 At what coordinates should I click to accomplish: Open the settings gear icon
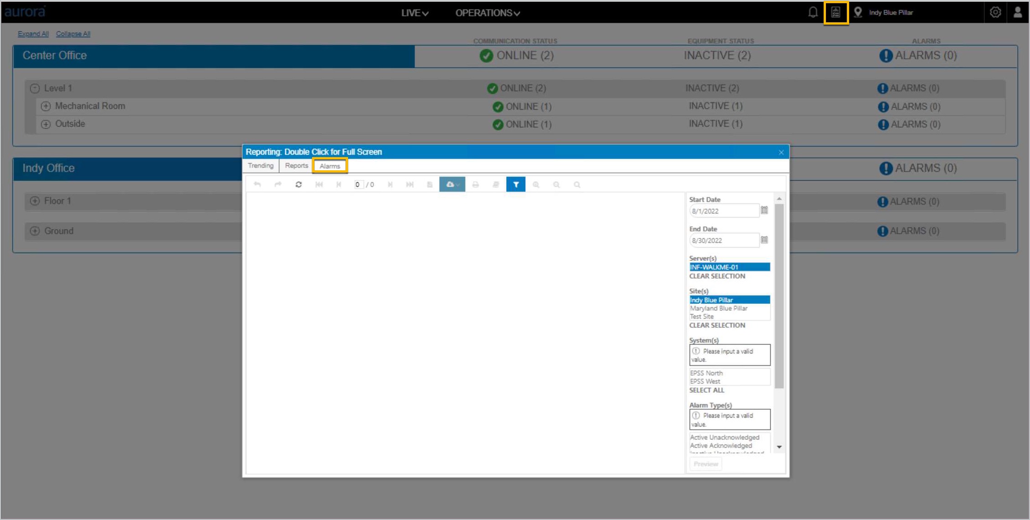tap(995, 12)
